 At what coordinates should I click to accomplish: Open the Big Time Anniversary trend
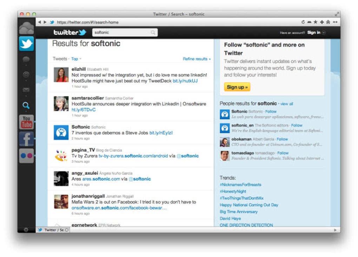pos(239,212)
